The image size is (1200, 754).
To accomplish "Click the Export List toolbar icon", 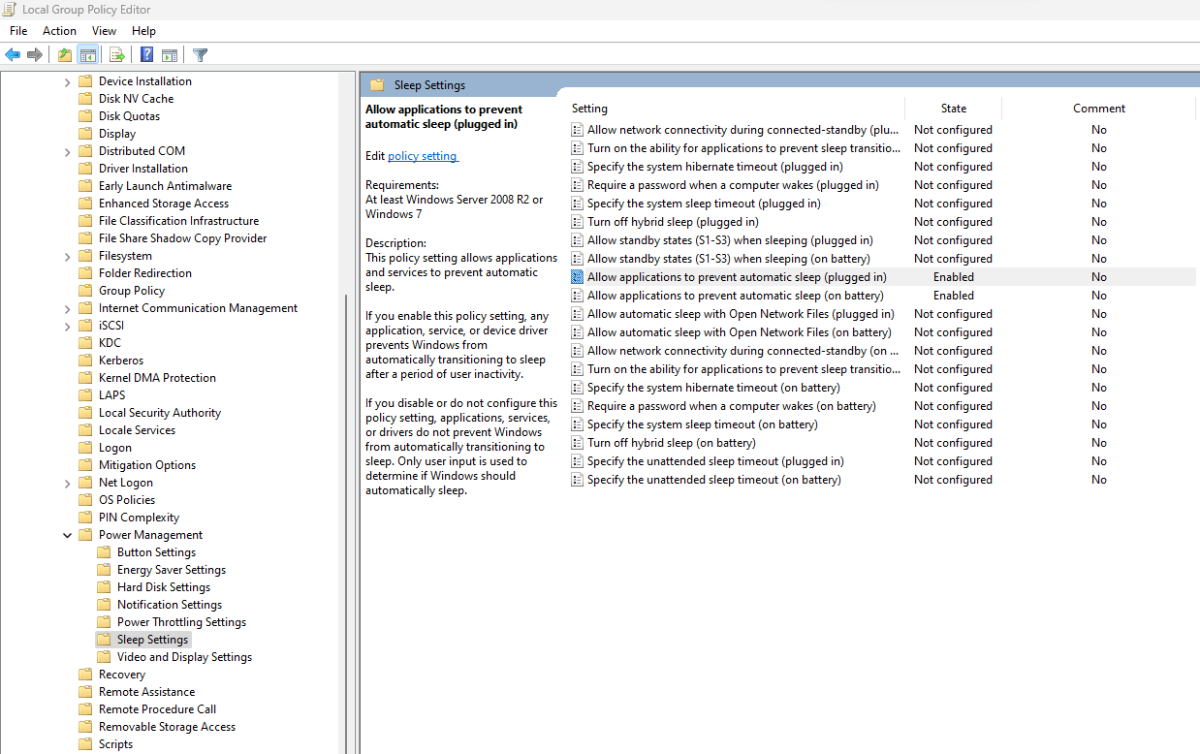I will (117, 55).
